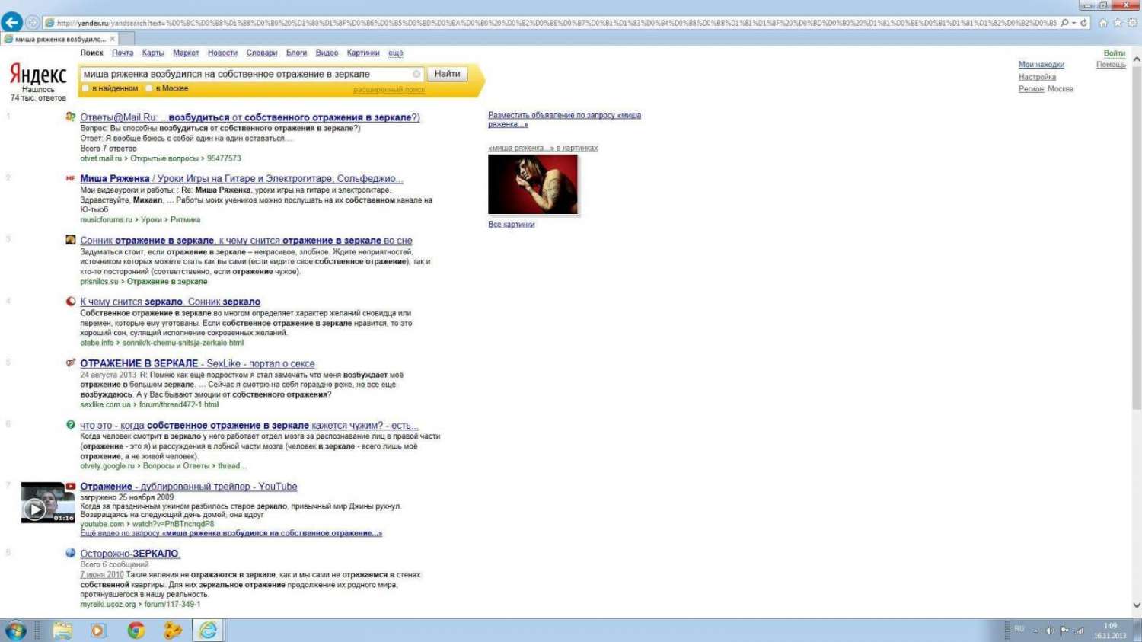This screenshot has height=642, width=1142.
Task: Enable the 'в найденном' checkbox
Action: 86,88
